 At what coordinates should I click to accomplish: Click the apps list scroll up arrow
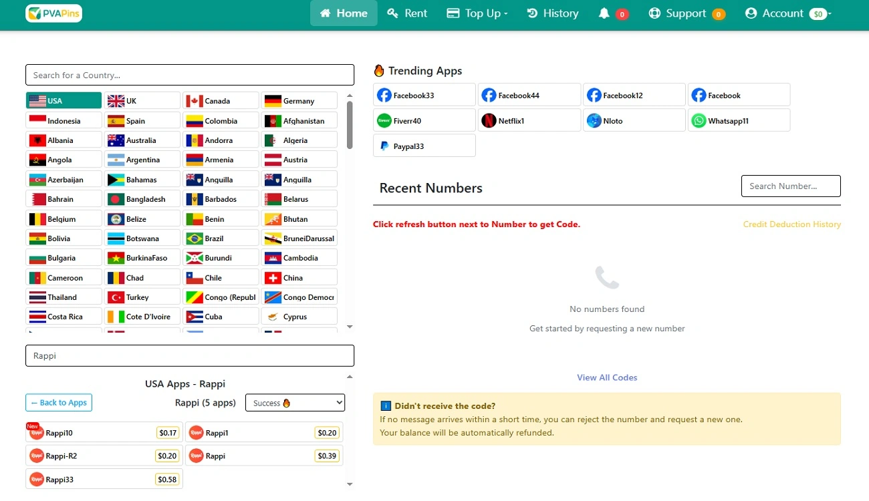pyautogui.click(x=350, y=377)
